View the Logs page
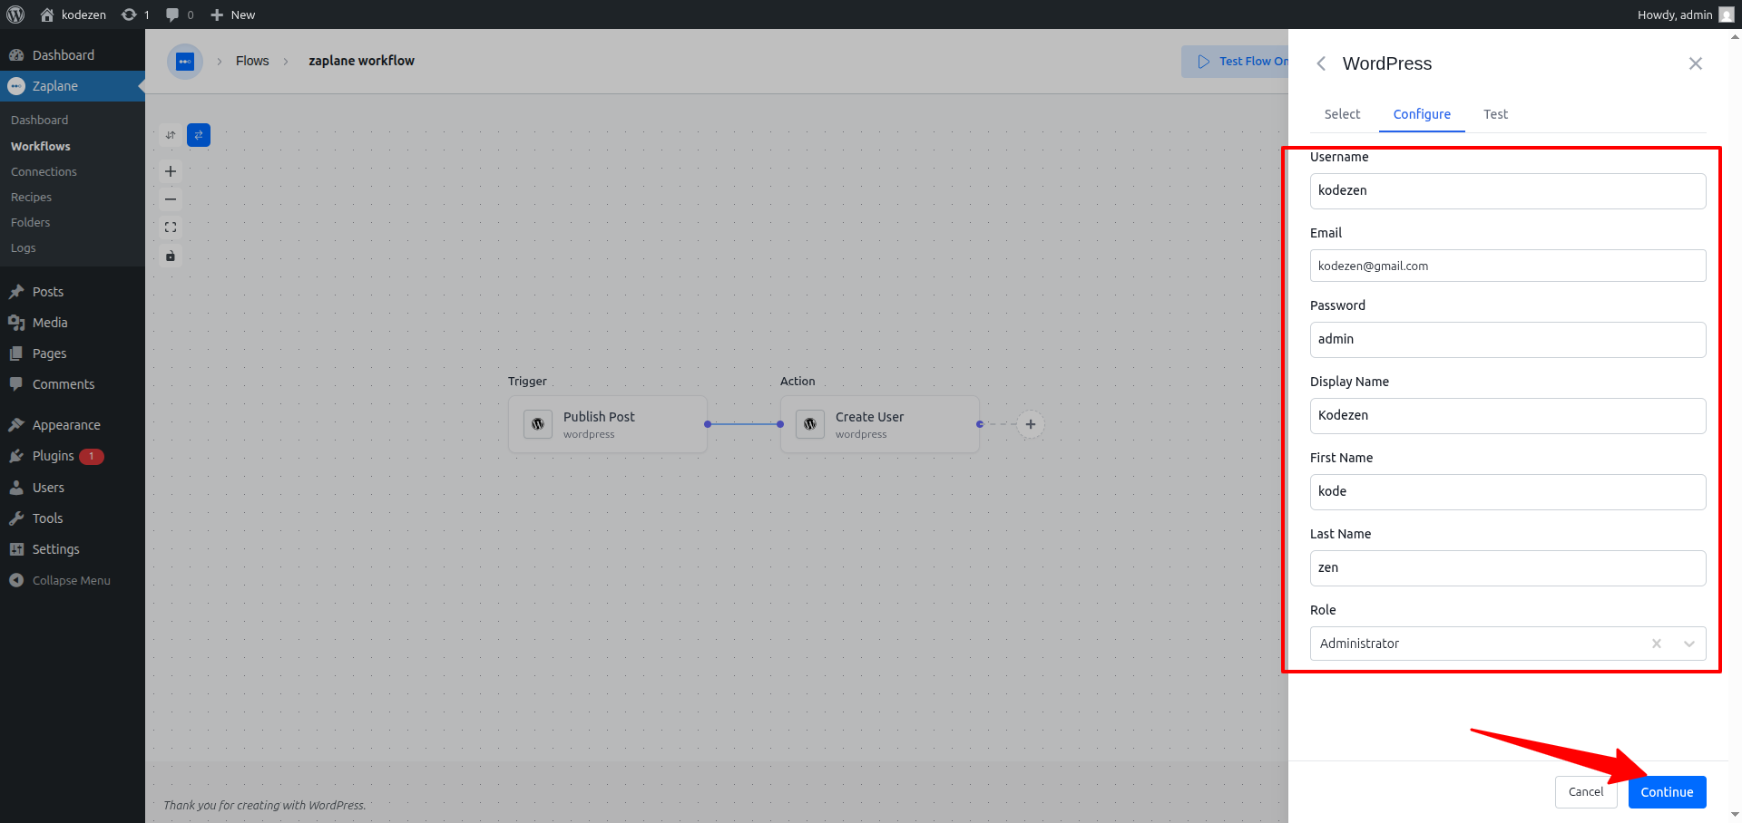Screen dimensions: 1742x823 23,247
